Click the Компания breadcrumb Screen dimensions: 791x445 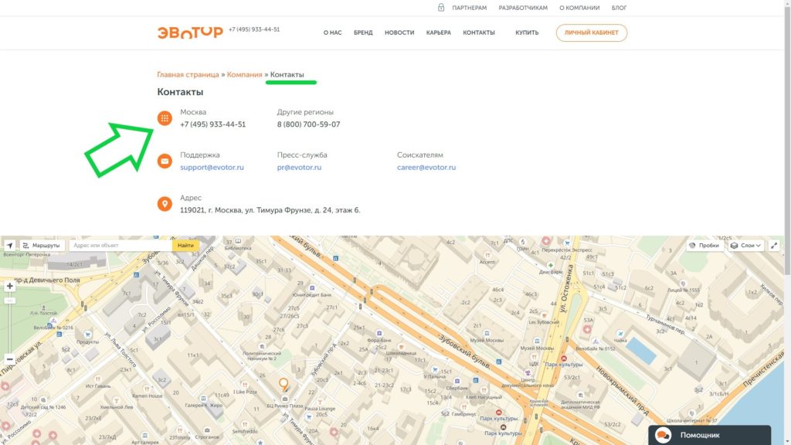click(245, 75)
